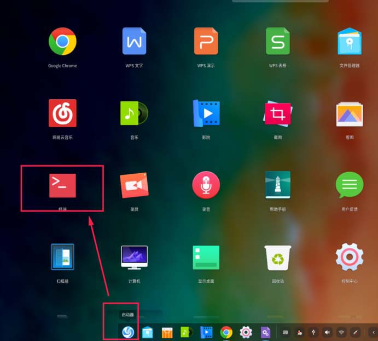Click the '回收站' label text
The height and width of the screenshot is (341, 378).
click(x=278, y=281)
